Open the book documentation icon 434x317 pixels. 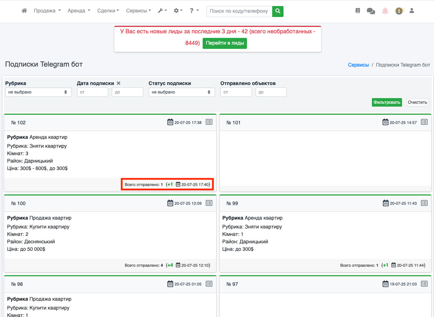click(x=358, y=11)
